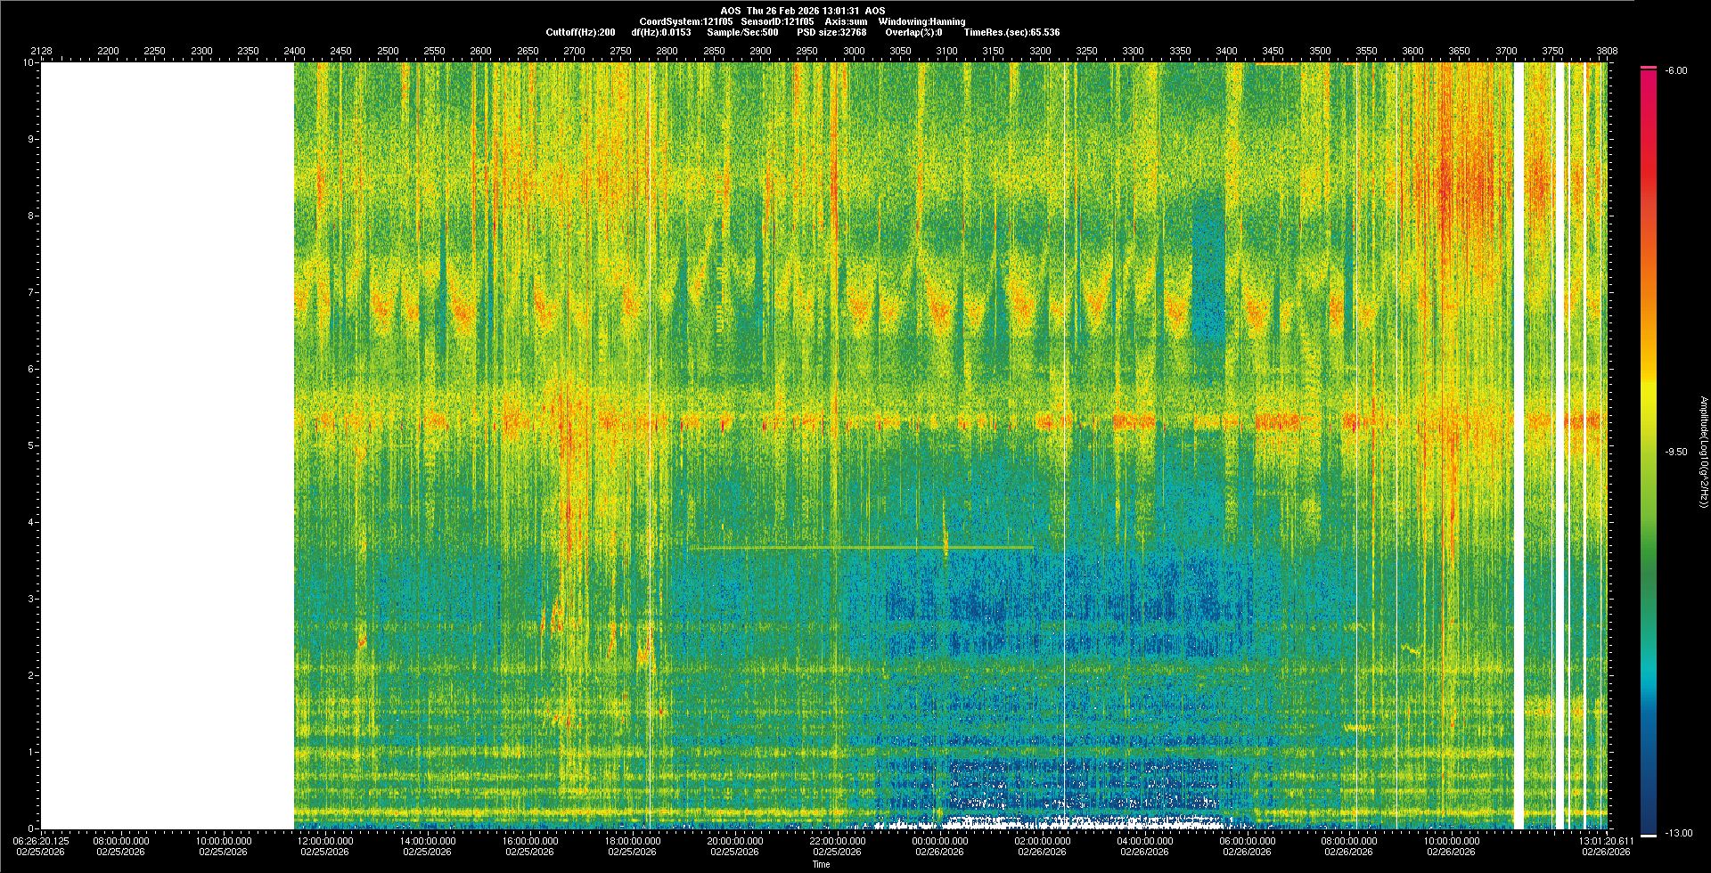
Task: Click the -6.00 colorbar maximum label
Action: pyautogui.click(x=1675, y=70)
